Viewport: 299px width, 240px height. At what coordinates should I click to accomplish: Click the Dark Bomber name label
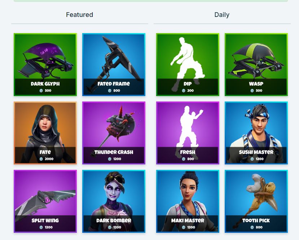point(114,221)
